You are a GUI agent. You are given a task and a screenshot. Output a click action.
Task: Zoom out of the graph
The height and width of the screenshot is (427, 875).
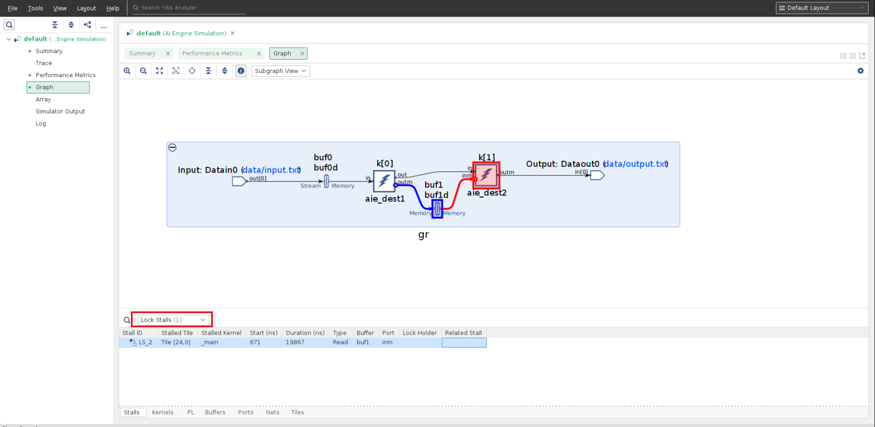click(143, 71)
